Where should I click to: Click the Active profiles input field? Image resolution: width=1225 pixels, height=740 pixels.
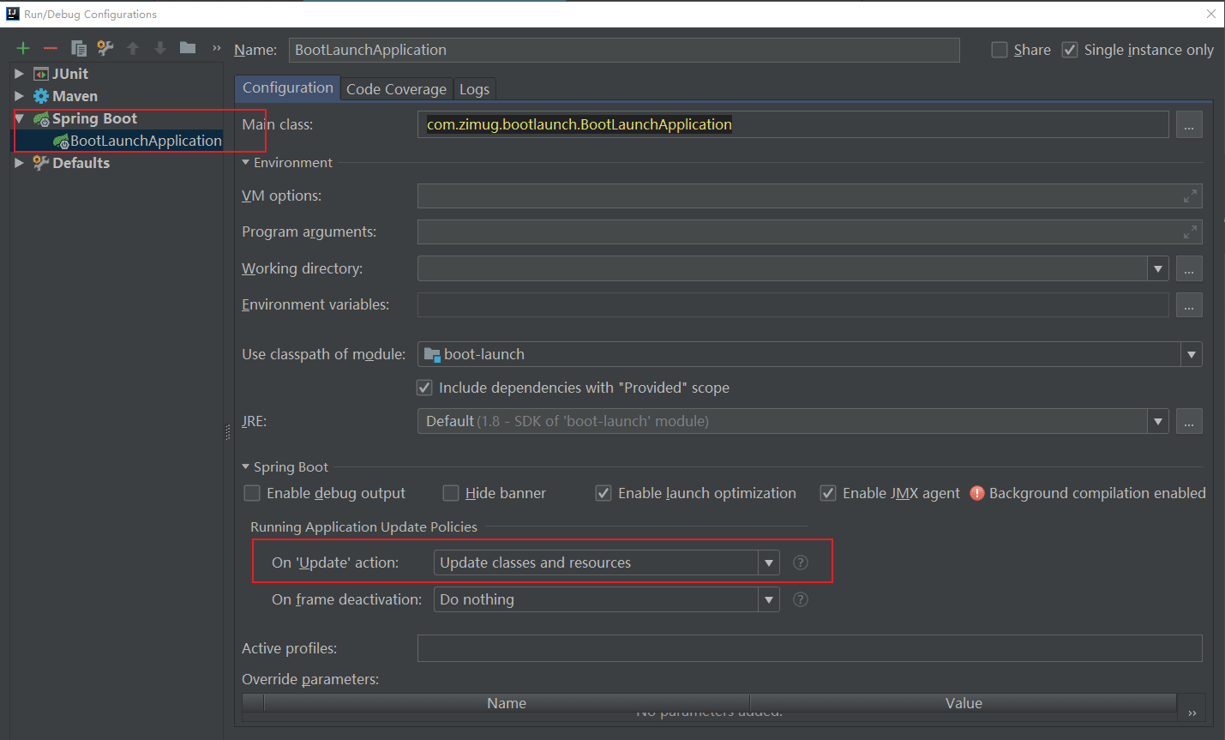coord(808,648)
